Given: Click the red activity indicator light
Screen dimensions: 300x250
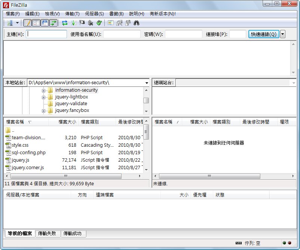Looking at the screenshot, I should pos(290,243).
